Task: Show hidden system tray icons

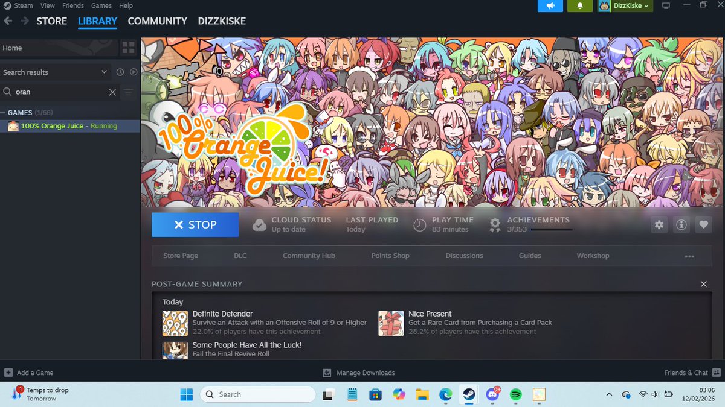Action: point(608,394)
